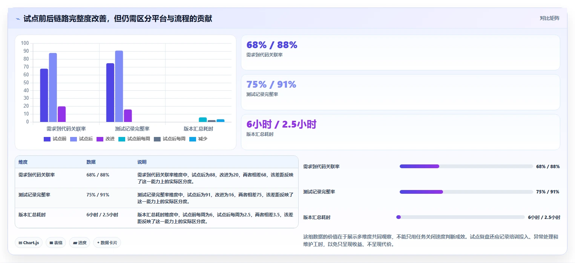This screenshot has height=263, width=575.
Task: Click the 试点后 bar for 需求到代码关联率
Action: (53, 87)
